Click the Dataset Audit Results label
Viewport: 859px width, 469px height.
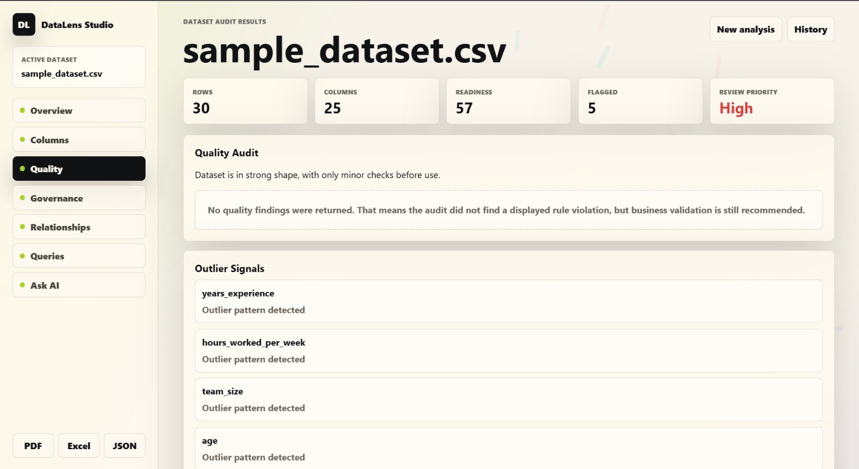(x=224, y=22)
